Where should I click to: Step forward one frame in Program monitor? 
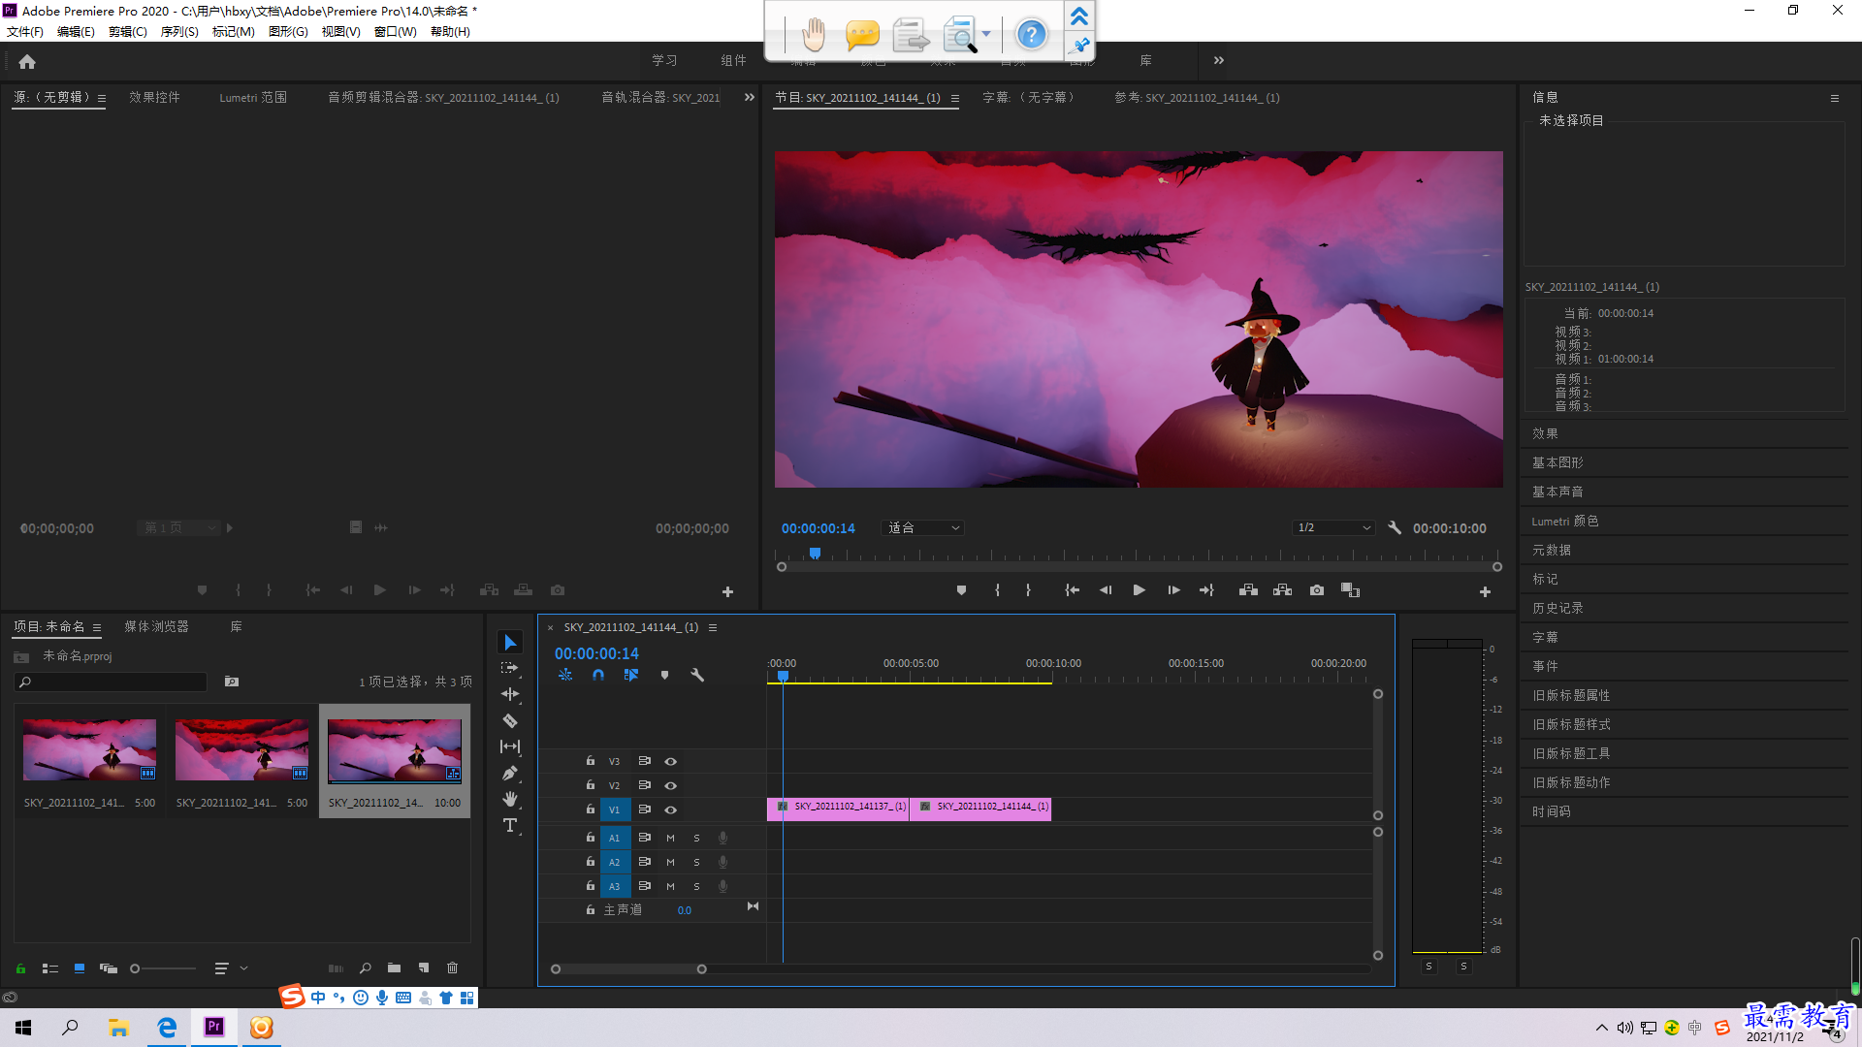click(1173, 590)
